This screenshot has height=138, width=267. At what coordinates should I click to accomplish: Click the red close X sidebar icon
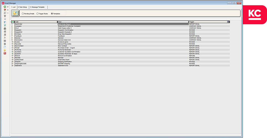pos(5,53)
